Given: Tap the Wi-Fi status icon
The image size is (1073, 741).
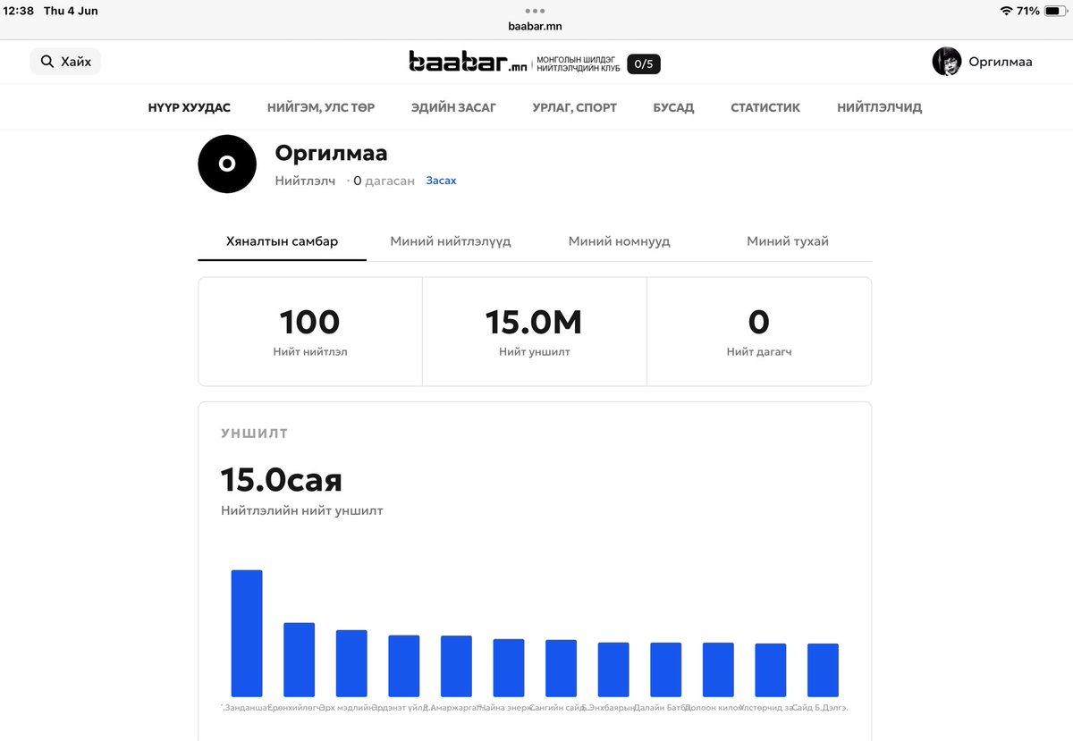Looking at the screenshot, I should (1006, 11).
